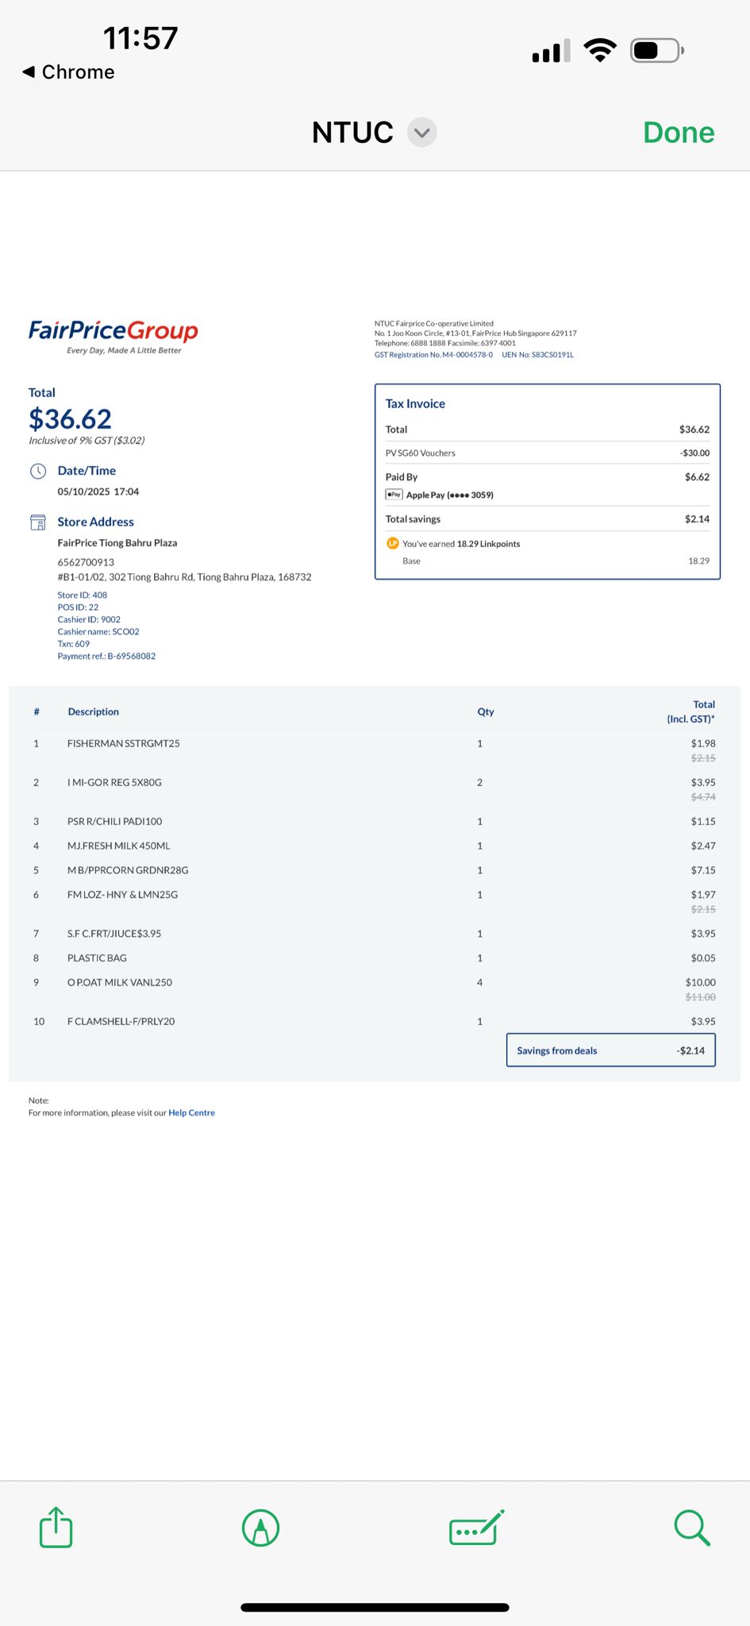750x1626 pixels.
Task: Select the PV SG60 Vouchers row
Action: click(548, 453)
